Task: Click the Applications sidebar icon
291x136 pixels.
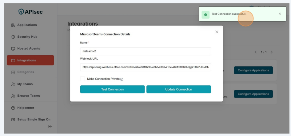Action: tap(13, 25)
